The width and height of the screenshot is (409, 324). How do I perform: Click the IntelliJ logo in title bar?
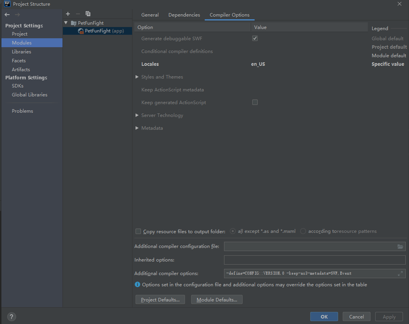(7, 4)
